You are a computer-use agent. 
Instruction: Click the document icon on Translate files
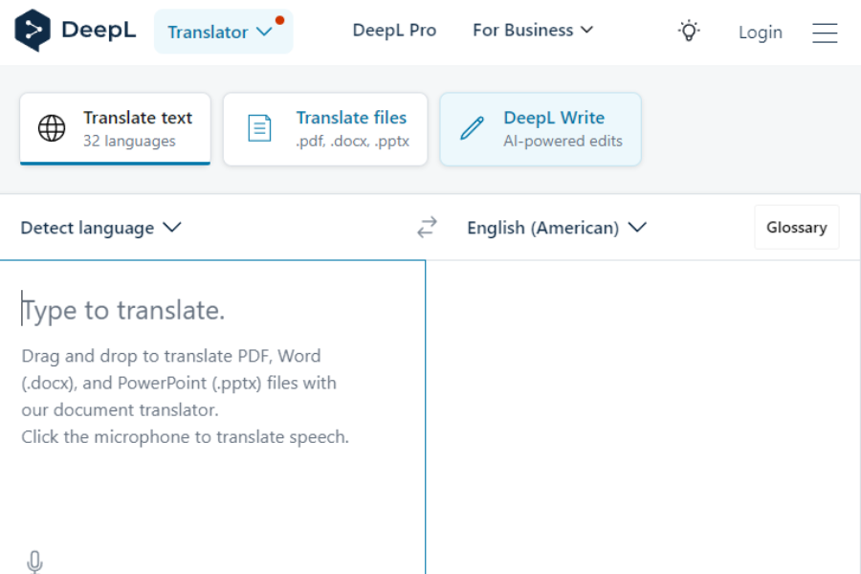258,127
